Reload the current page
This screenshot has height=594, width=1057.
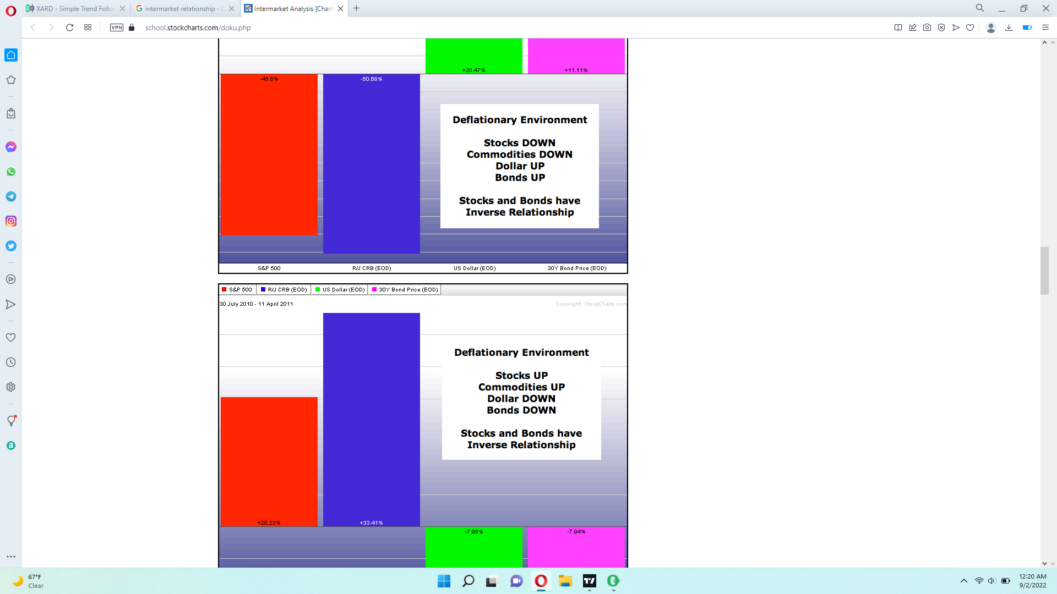(x=69, y=28)
